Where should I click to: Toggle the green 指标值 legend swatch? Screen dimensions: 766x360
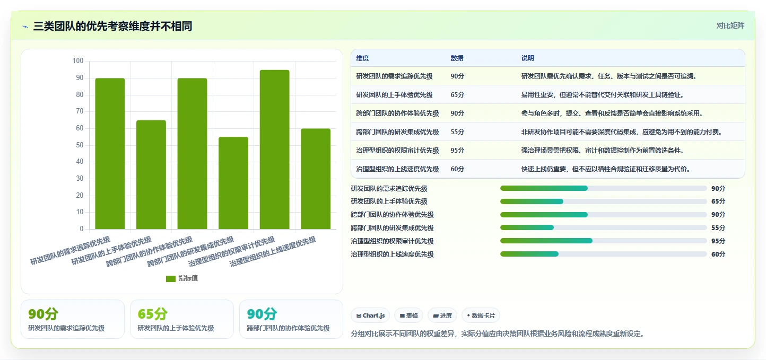[x=170, y=278]
